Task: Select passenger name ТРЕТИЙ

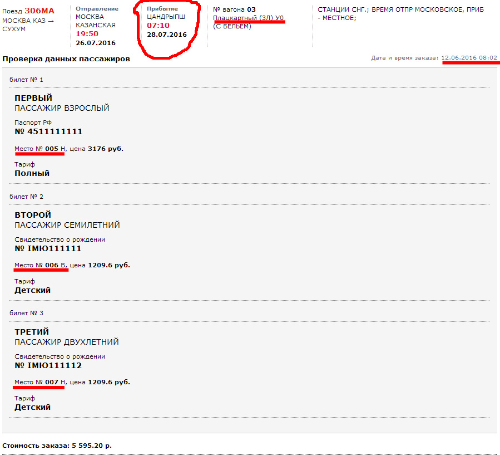Action: [x=32, y=332]
